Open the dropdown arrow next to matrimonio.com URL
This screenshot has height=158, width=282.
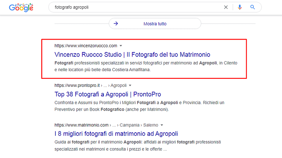tap(162, 125)
